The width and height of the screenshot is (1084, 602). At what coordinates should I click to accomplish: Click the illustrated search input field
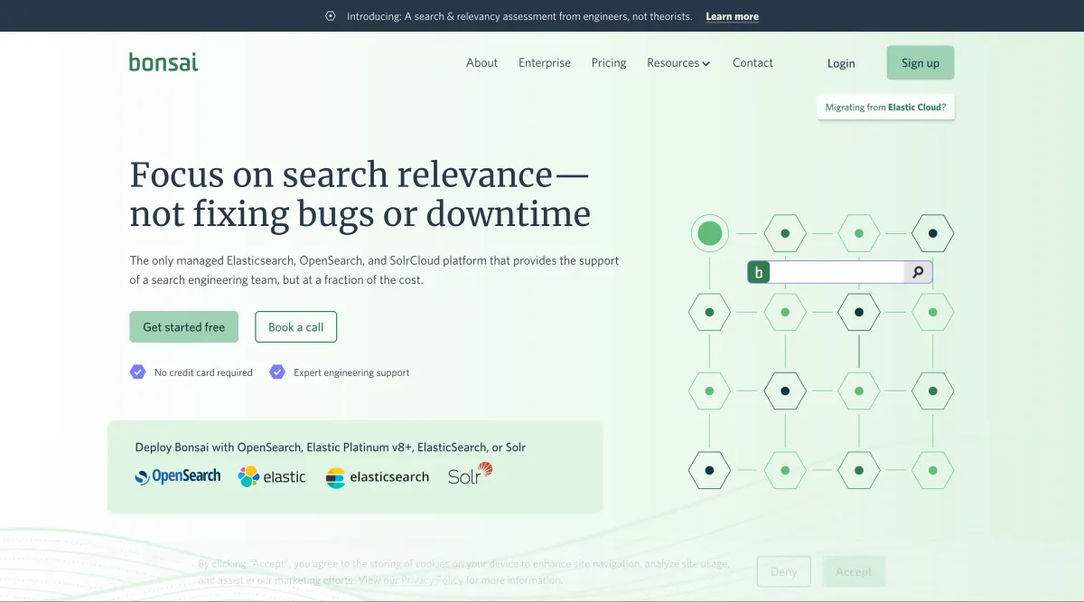[x=836, y=272]
